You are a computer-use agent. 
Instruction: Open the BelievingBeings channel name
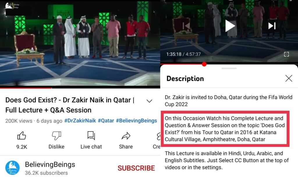[x=50, y=165]
